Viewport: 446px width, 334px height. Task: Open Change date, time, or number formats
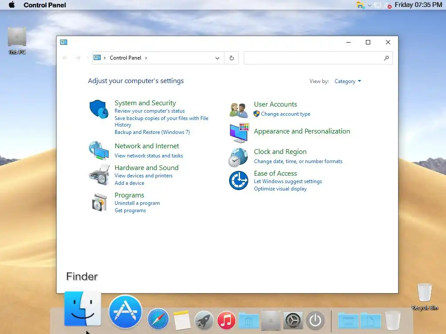pos(298,161)
